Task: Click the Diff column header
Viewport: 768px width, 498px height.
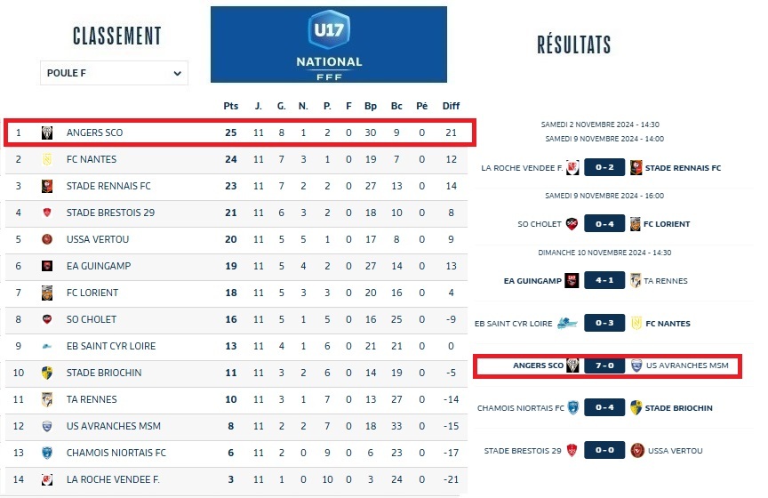Action: click(x=452, y=106)
